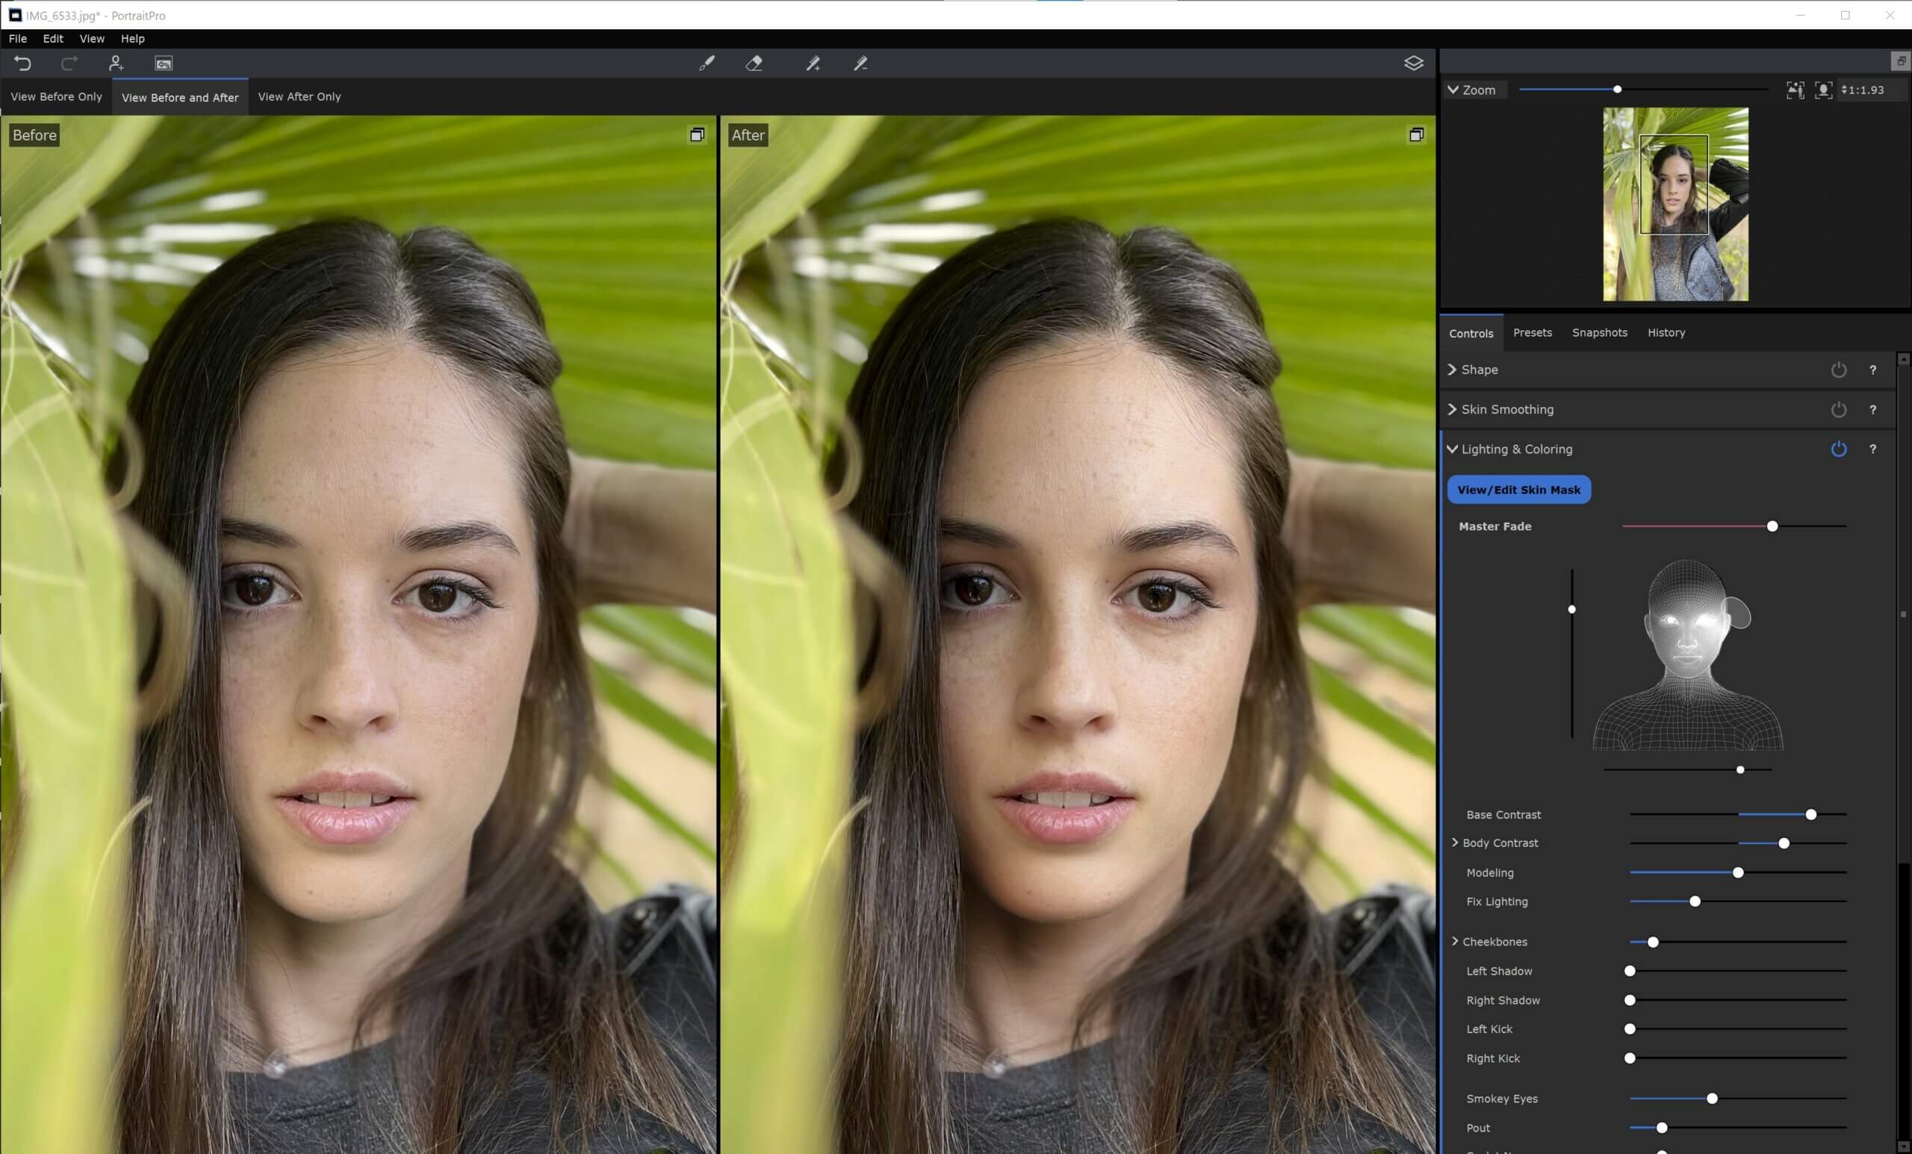Select the extend area brush (plus)
1912x1154 pixels.
(x=813, y=63)
